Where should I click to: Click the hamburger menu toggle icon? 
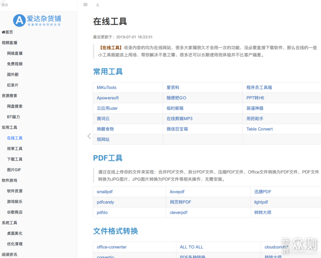(85, 5)
